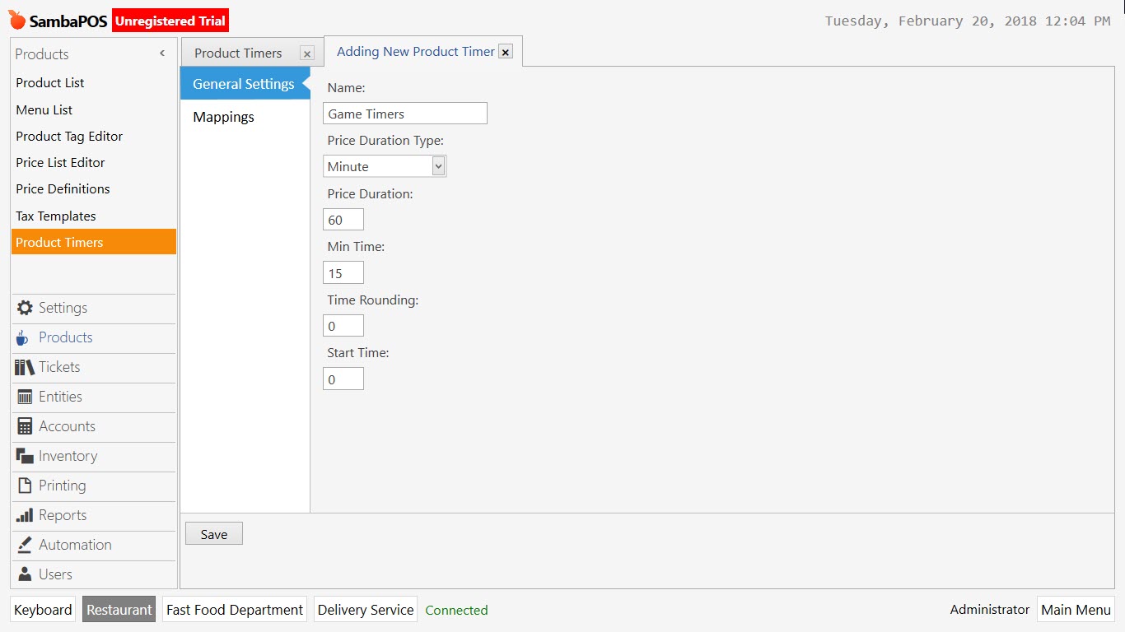The width and height of the screenshot is (1125, 632).
Task: Open the Reports bar chart icon
Action: (x=25, y=515)
